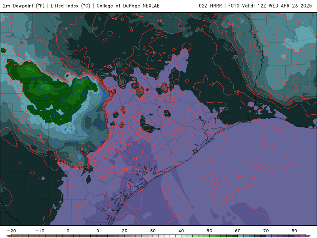Click the '02Z HRRR' model run label
Image resolution: width=317 pixels, height=238 pixels.
[x=210, y=6]
